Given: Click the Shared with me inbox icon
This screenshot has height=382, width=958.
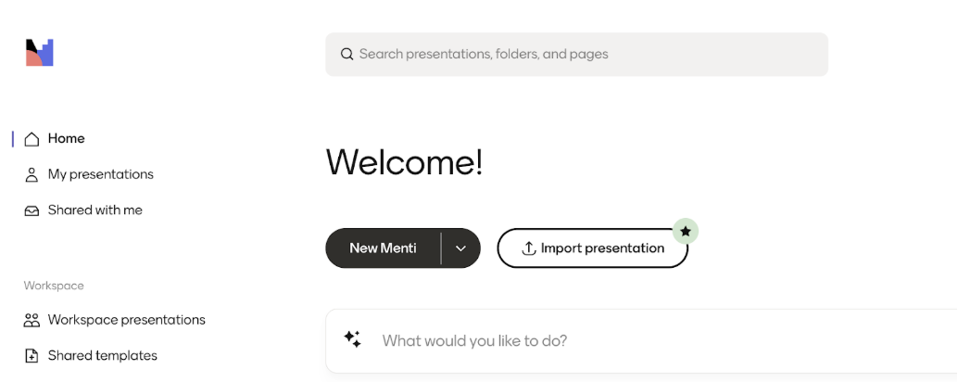Looking at the screenshot, I should click(32, 210).
